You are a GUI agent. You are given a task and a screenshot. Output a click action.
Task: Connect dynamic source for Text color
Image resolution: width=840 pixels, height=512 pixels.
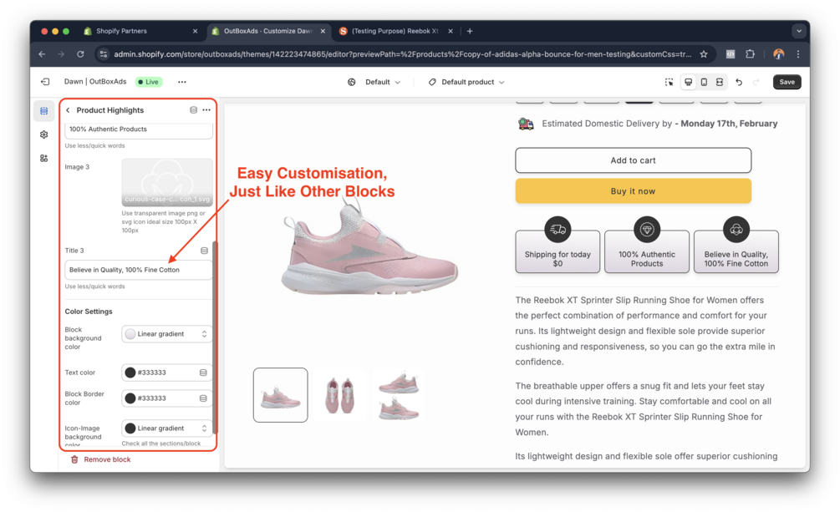click(203, 373)
